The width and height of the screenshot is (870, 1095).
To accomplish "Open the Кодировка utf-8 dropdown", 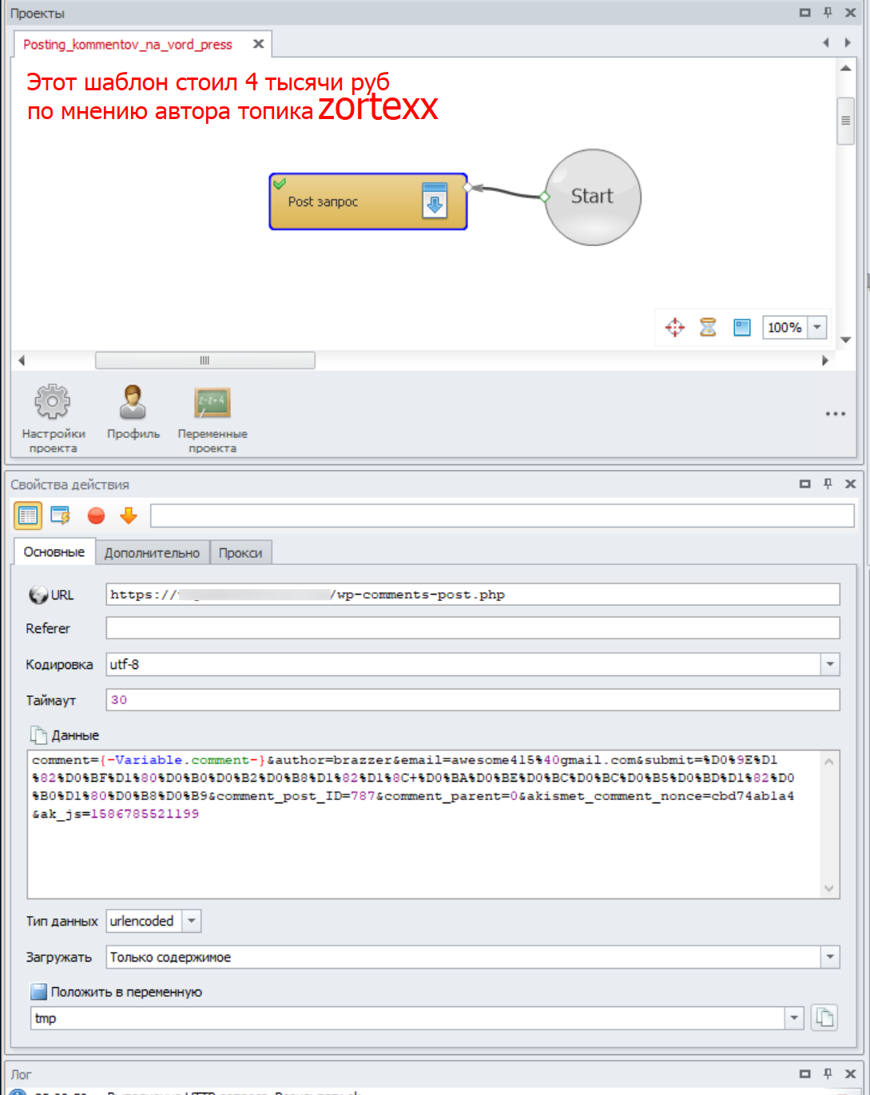I will tap(830, 664).
